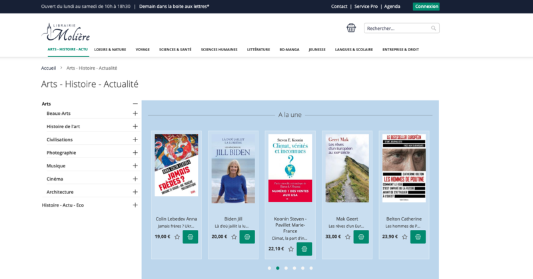The image size is (533, 279).
Task: Open Voyage menu
Action: pyautogui.click(x=143, y=50)
